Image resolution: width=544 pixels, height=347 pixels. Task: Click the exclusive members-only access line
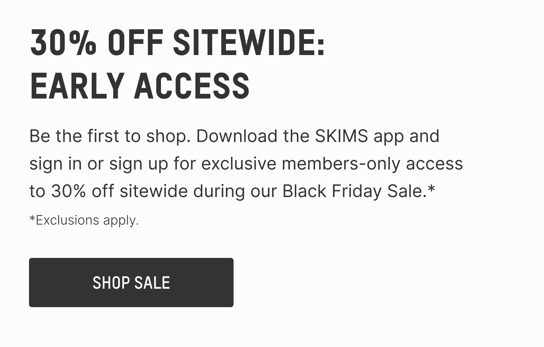pyautogui.click(x=332, y=163)
